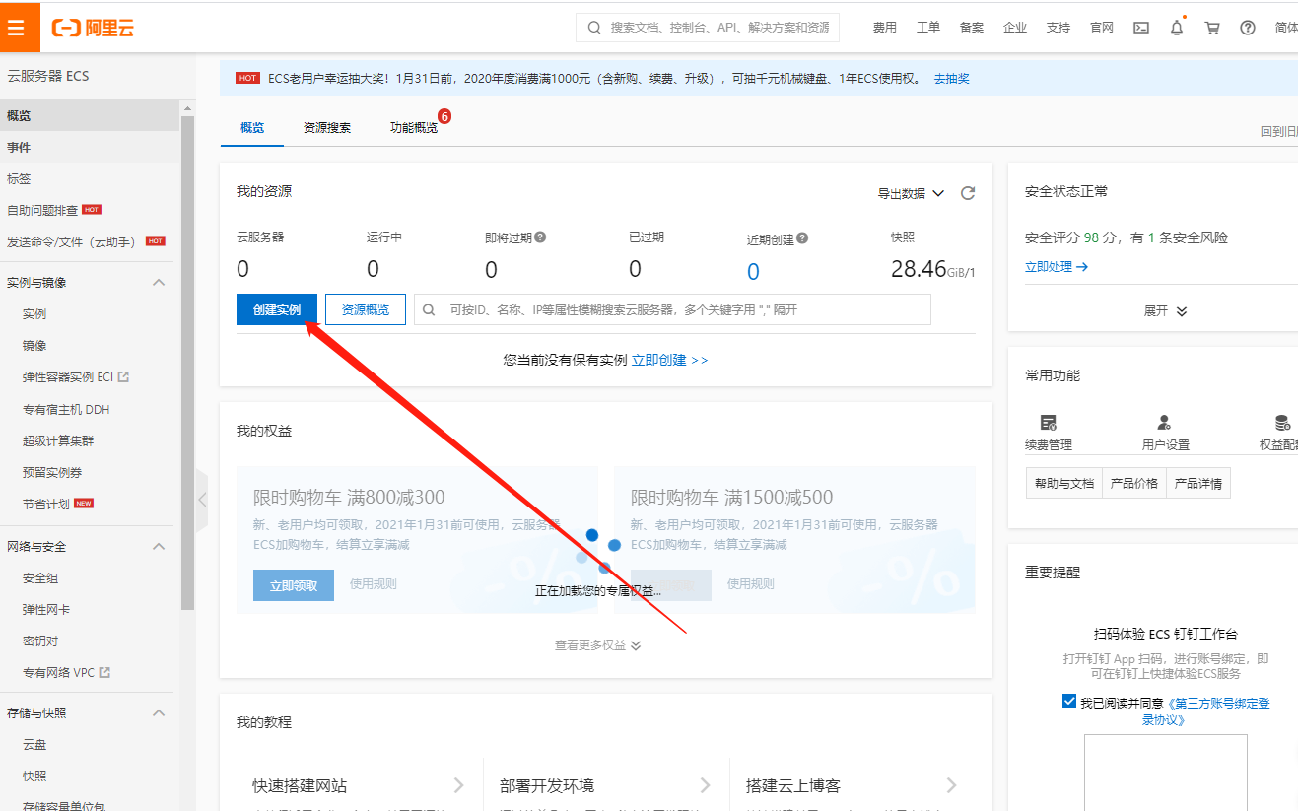Click the Alibaba Cloud logo
This screenshot has height=811, width=1298.
pyautogui.click(x=93, y=29)
